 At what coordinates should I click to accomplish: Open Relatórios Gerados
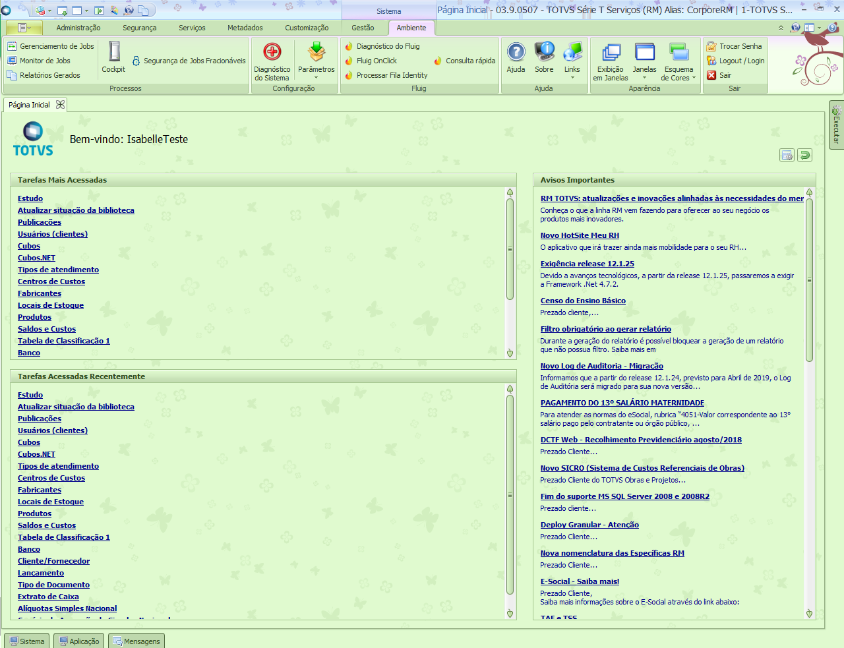tap(44, 75)
